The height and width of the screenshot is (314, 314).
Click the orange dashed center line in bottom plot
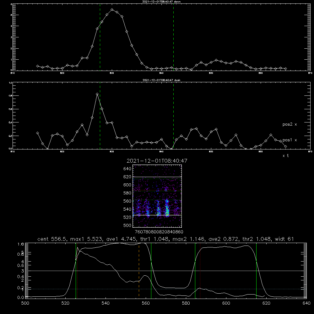(139, 270)
